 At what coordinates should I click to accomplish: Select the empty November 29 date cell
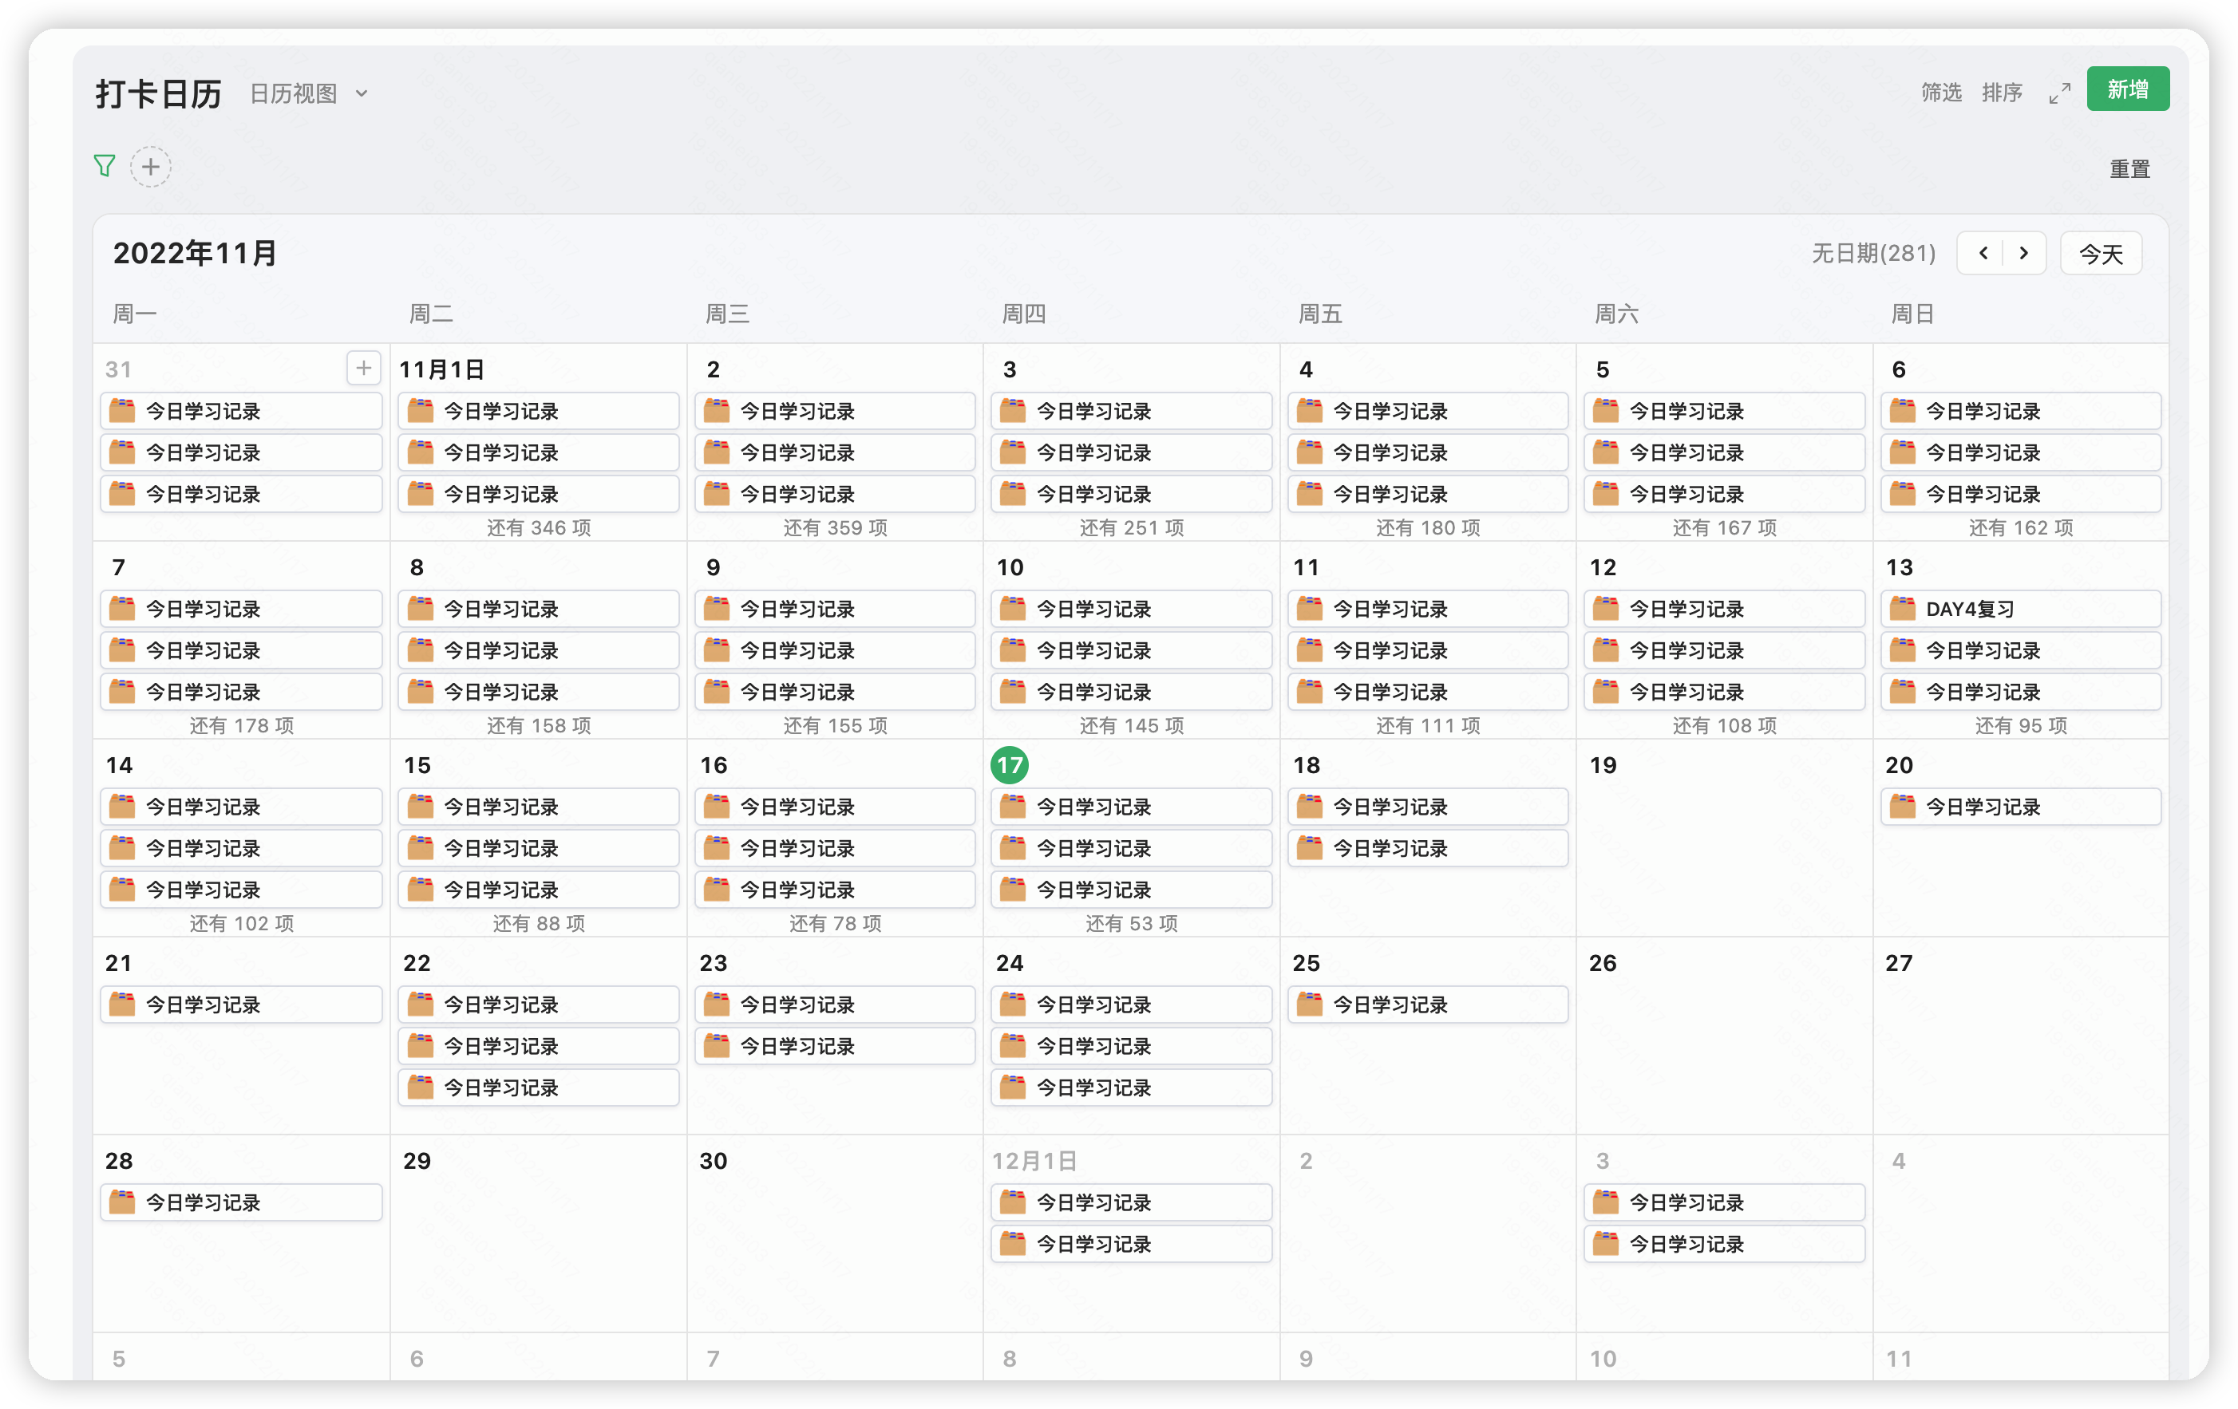tap(539, 1233)
